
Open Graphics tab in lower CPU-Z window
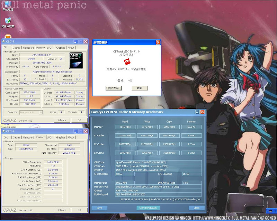(61, 137)
